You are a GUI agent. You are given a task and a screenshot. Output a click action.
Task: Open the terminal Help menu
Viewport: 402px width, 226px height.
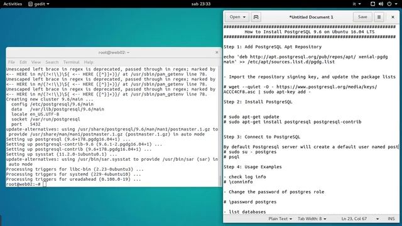[x=89, y=62]
